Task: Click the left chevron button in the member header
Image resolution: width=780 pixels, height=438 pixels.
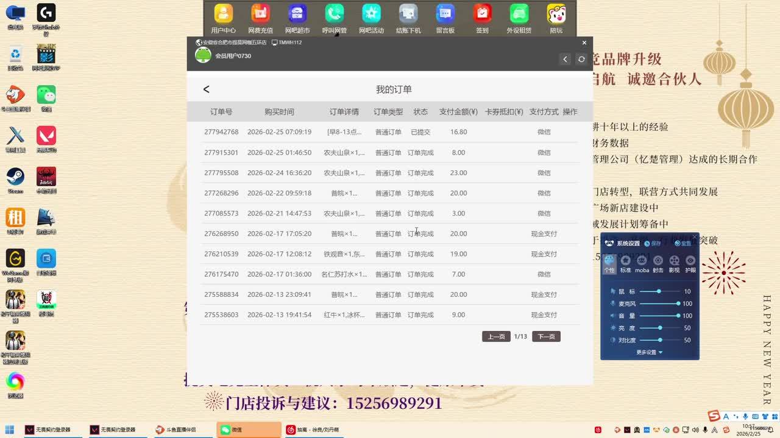Action: pyautogui.click(x=565, y=59)
